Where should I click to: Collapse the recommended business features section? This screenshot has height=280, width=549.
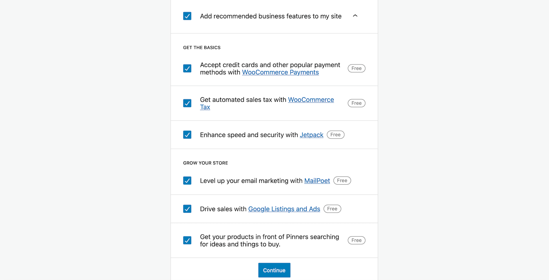tap(355, 16)
